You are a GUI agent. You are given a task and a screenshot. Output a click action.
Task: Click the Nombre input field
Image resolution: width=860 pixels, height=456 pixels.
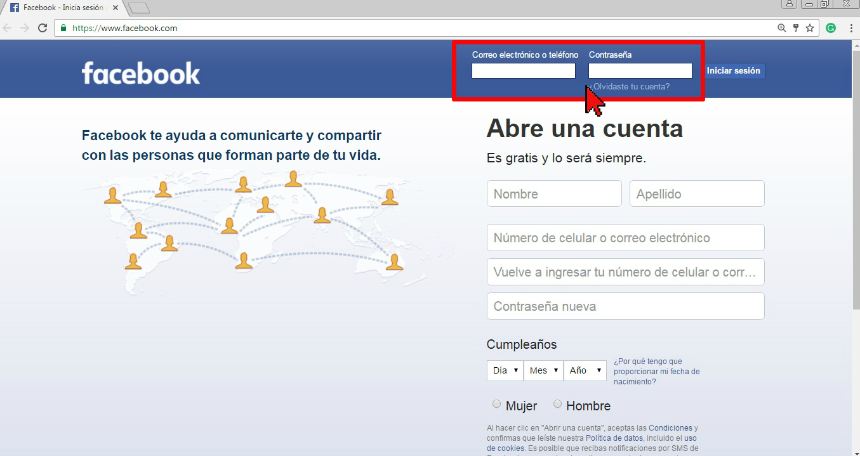[554, 193]
